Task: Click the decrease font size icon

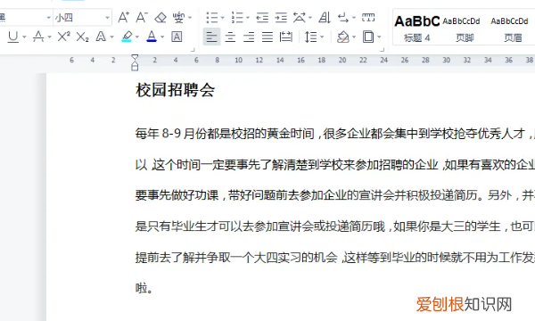Action: tap(142, 17)
